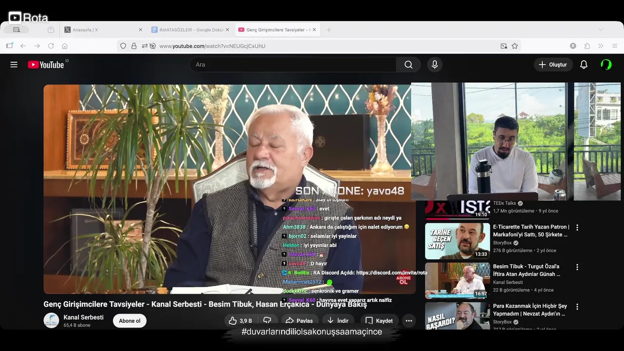Open Kanal Serbesti channel name link
Screen dimensions: 624x351
83,317
